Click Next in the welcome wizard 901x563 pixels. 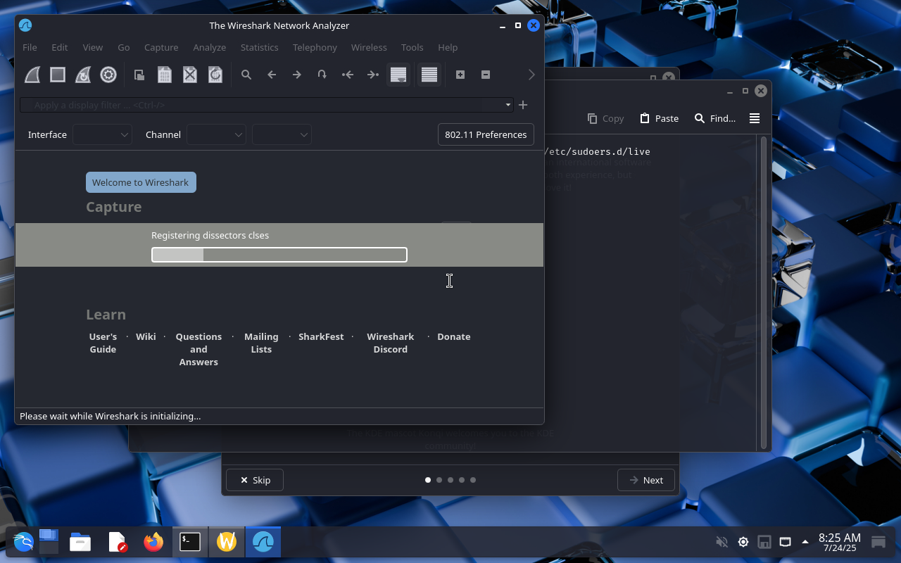646,480
